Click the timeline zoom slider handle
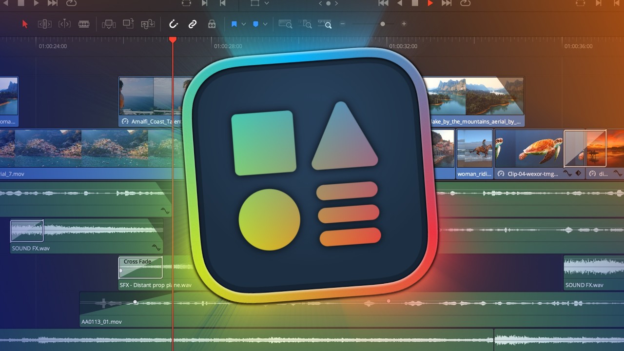The width and height of the screenshot is (624, 351). point(383,24)
